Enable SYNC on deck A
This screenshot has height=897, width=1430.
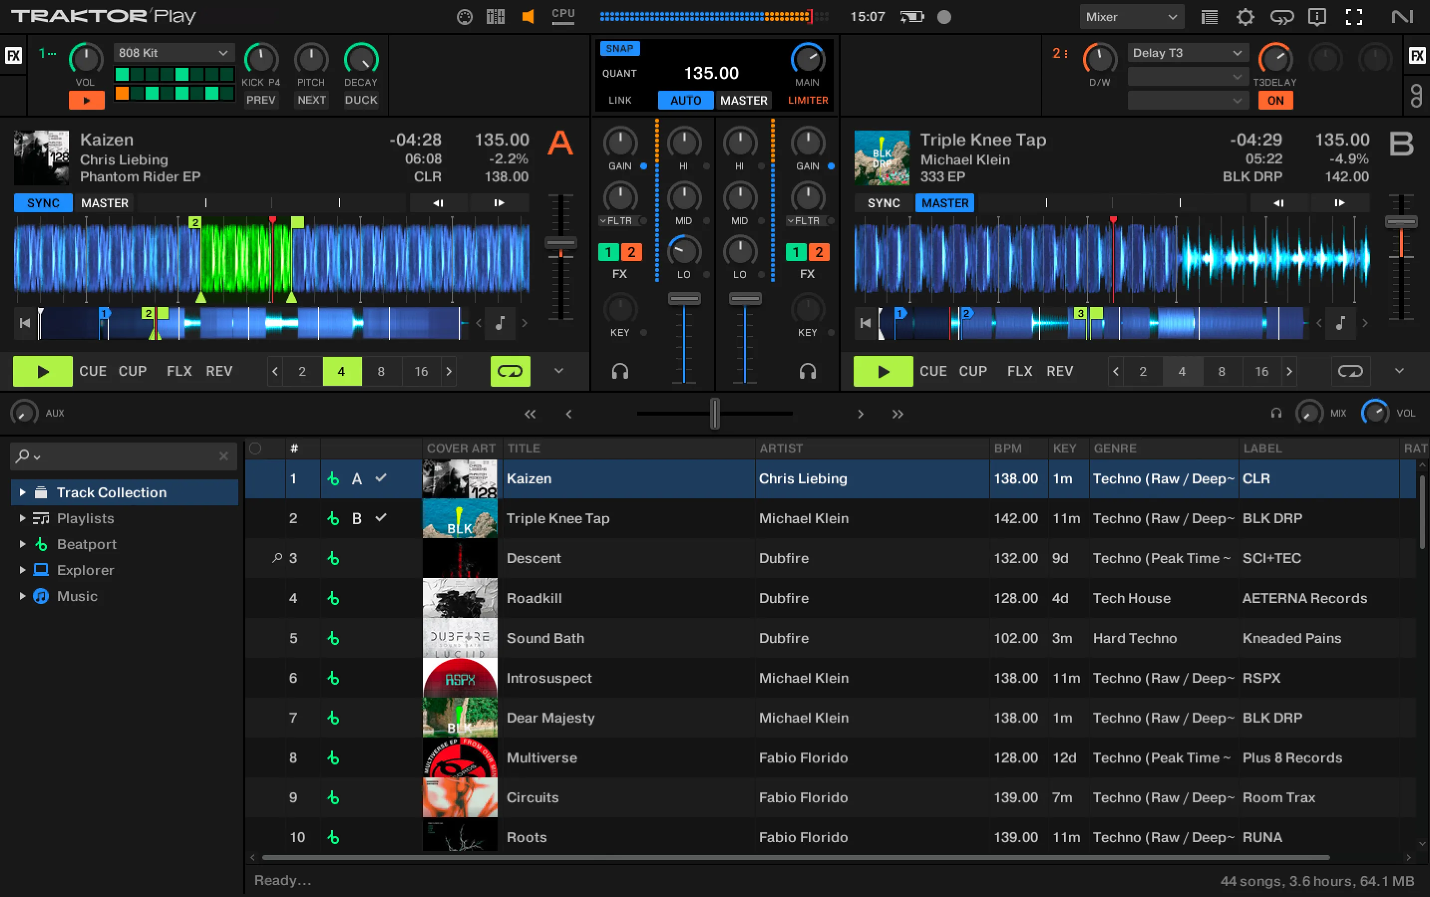pos(42,202)
